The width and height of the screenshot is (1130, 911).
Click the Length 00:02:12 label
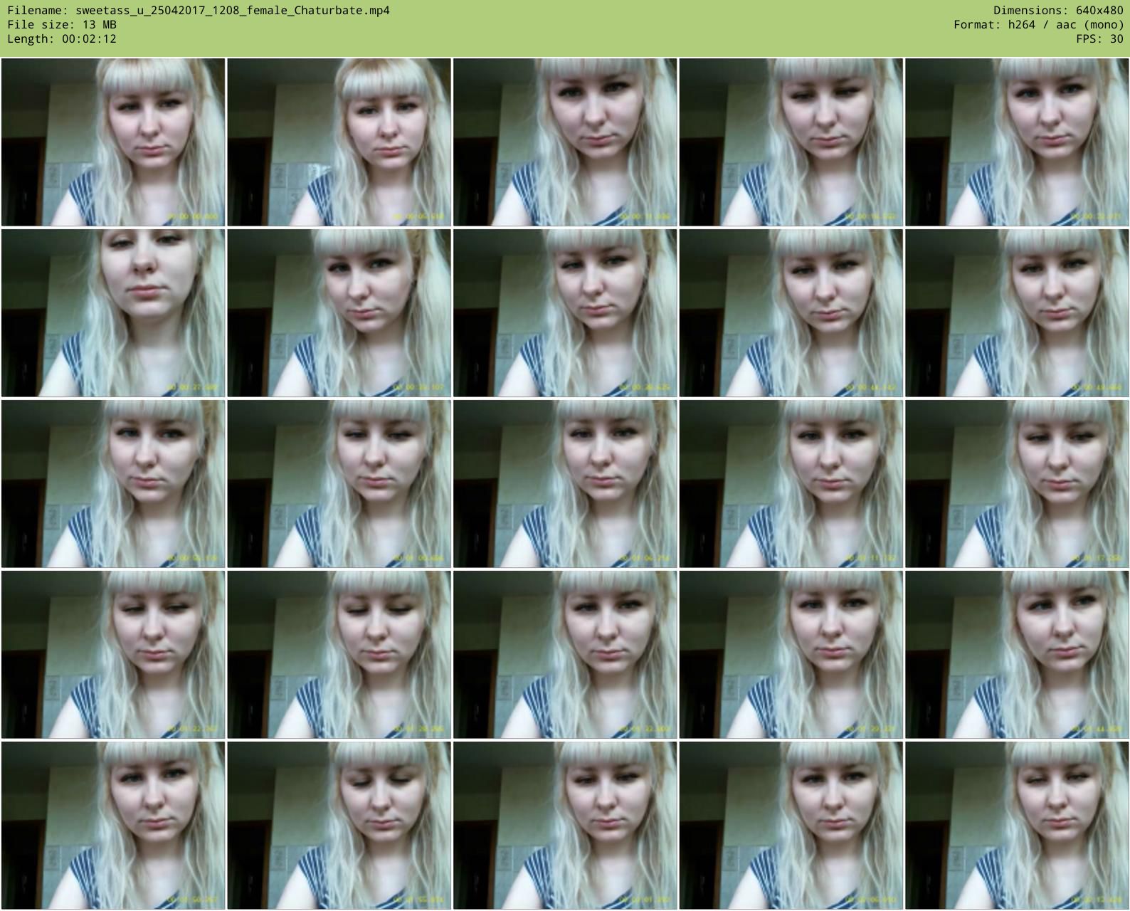click(x=62, y=39)
